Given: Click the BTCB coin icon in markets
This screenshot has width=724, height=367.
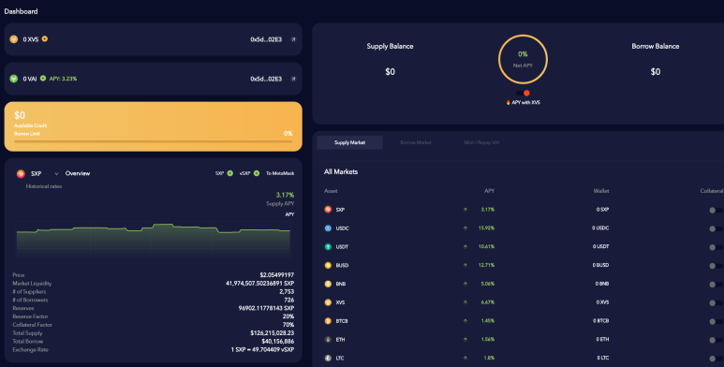Looking at the screenshot, I should [328, 321].
